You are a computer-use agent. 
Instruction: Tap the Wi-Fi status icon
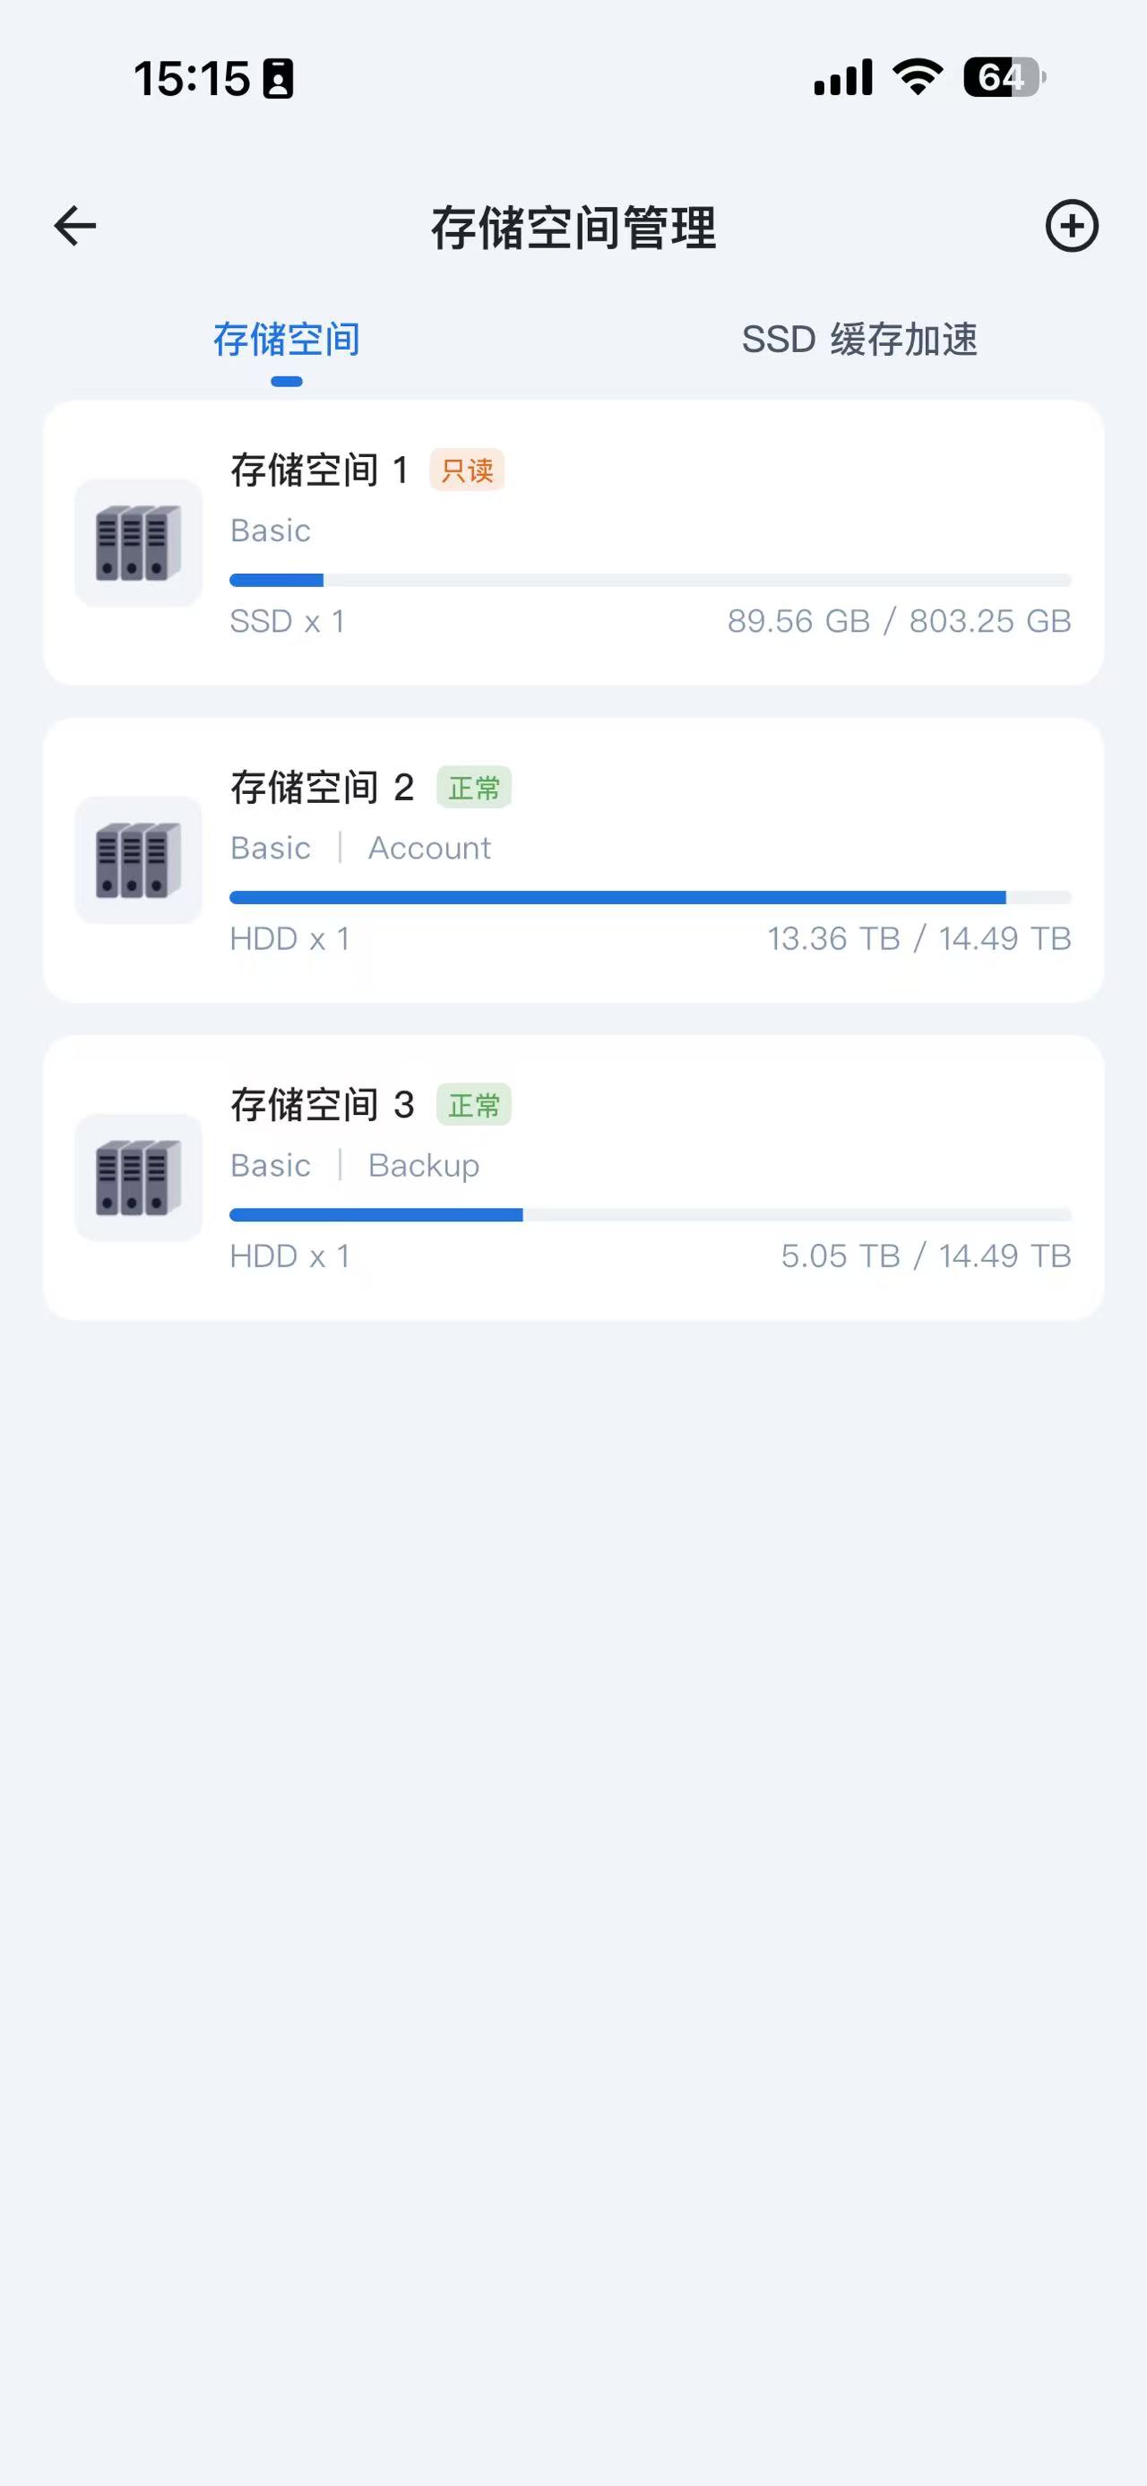tap(918, 76)
